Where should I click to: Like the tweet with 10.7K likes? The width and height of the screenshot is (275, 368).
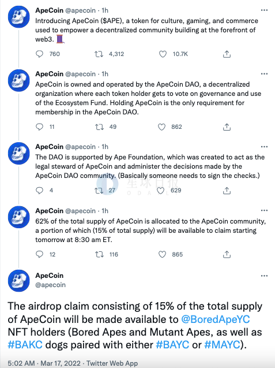(163, 54)
